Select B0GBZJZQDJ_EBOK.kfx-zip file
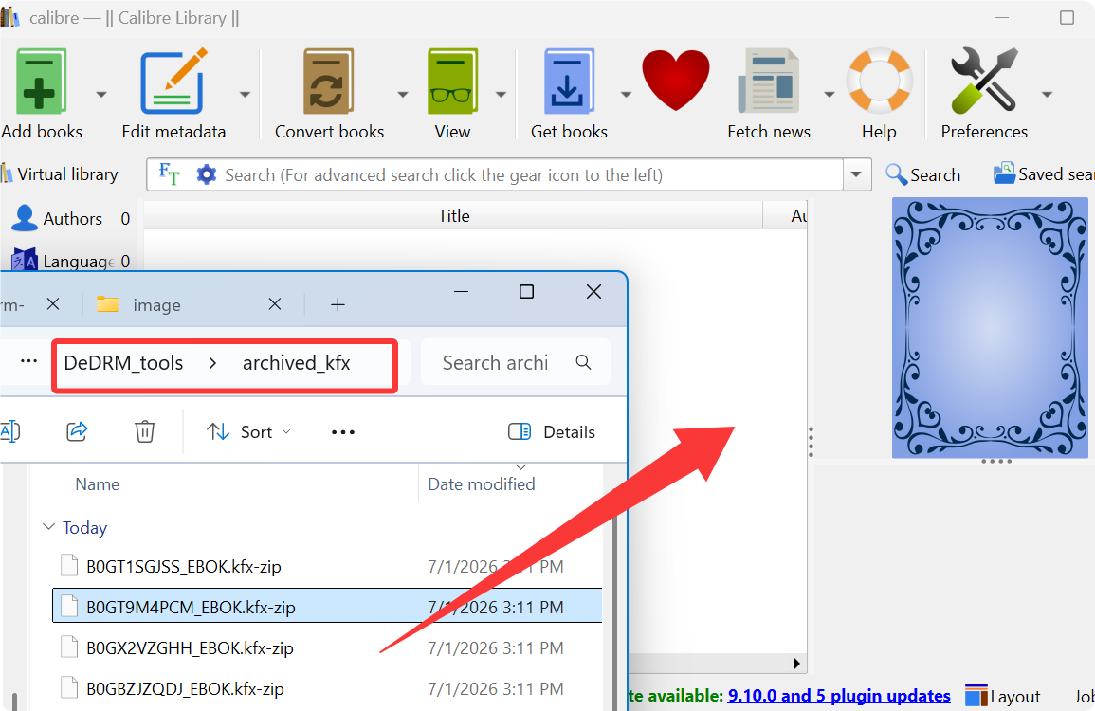Viewport: 1095px width, 711px height. click(x=327, y=688)
